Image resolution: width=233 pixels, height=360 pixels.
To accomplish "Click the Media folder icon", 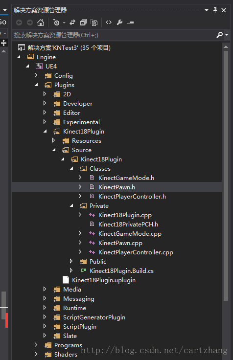I will click(57, 290).
